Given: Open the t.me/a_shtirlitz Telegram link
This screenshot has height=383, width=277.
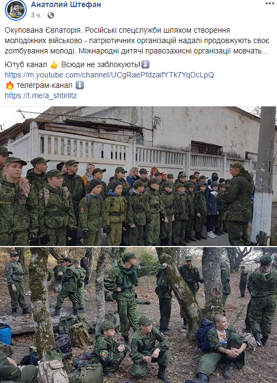Looking at the screenshot, I should coord(41,95).
